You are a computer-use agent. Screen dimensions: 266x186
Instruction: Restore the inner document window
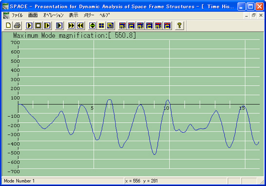254,16
